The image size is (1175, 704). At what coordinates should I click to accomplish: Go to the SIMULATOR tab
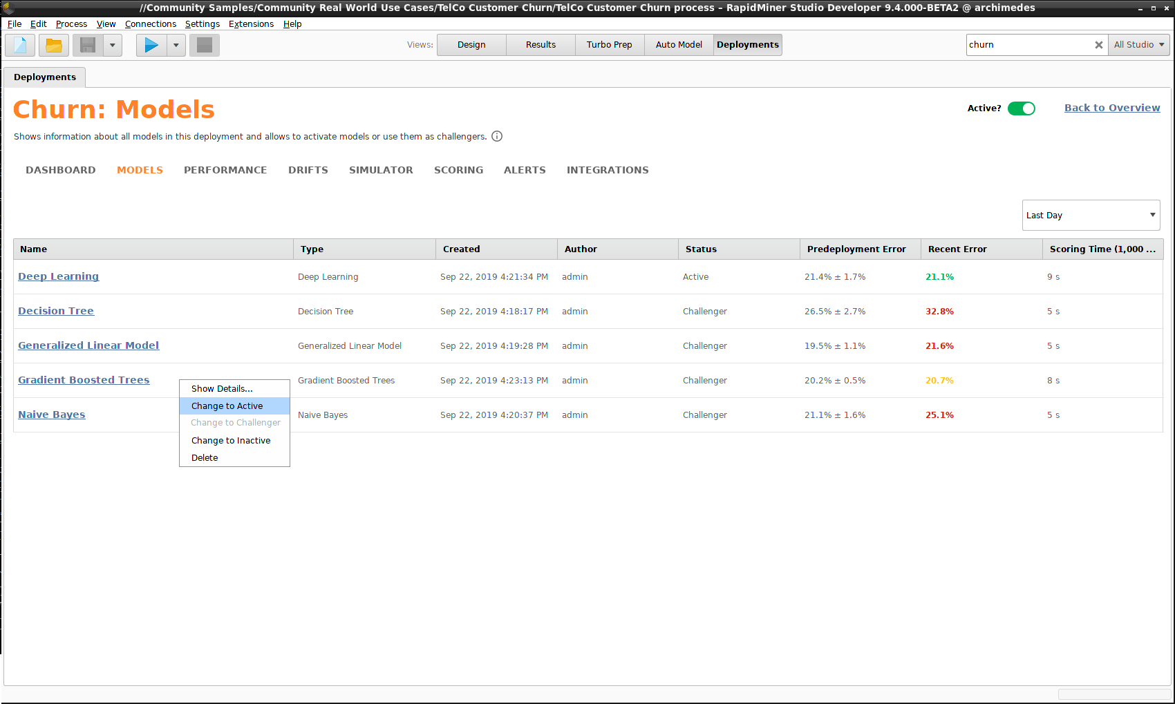coord(381,170)
